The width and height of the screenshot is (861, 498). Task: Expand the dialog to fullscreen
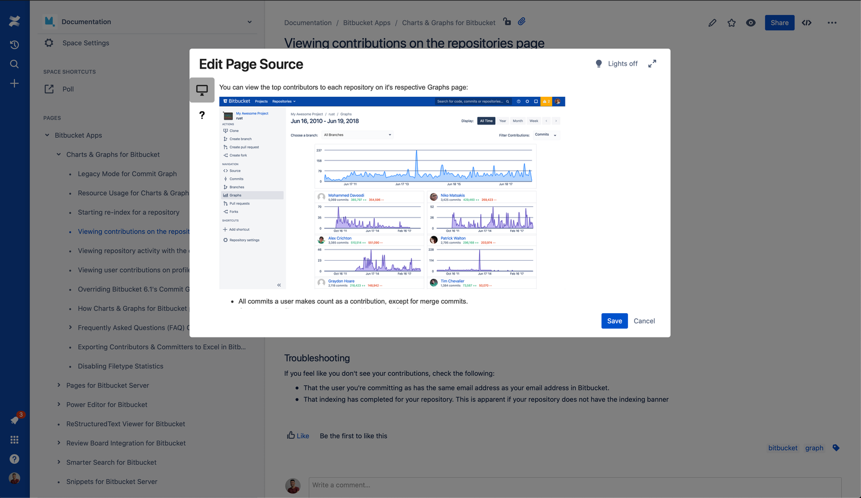(x=652, y=64)
